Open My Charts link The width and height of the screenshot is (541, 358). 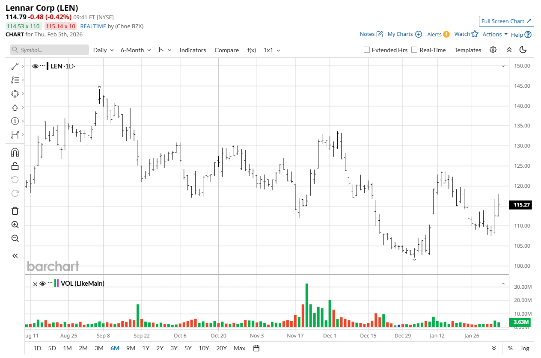pyautogui.click(x=405, y=34)
